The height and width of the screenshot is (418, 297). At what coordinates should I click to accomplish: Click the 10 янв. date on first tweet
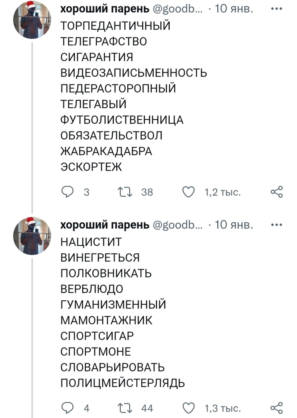[234, 9]
